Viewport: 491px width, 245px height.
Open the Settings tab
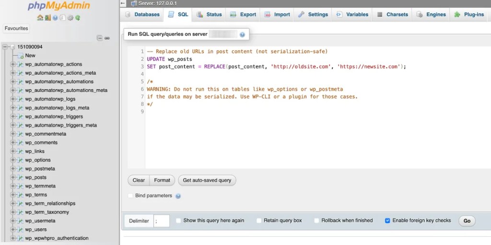313,14
